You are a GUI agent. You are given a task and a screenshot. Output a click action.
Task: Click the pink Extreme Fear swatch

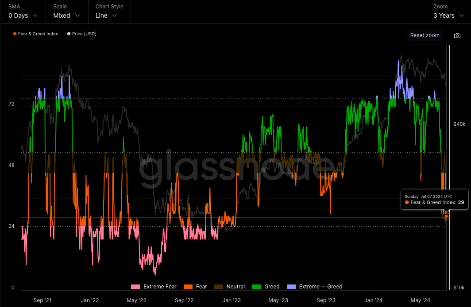click(x=135, y=287)
